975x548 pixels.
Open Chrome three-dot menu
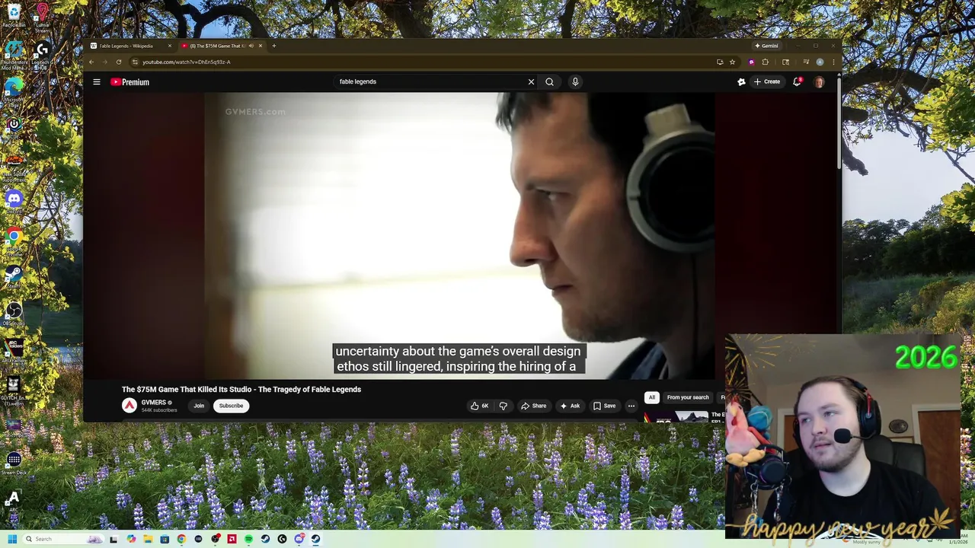[833, 62]
